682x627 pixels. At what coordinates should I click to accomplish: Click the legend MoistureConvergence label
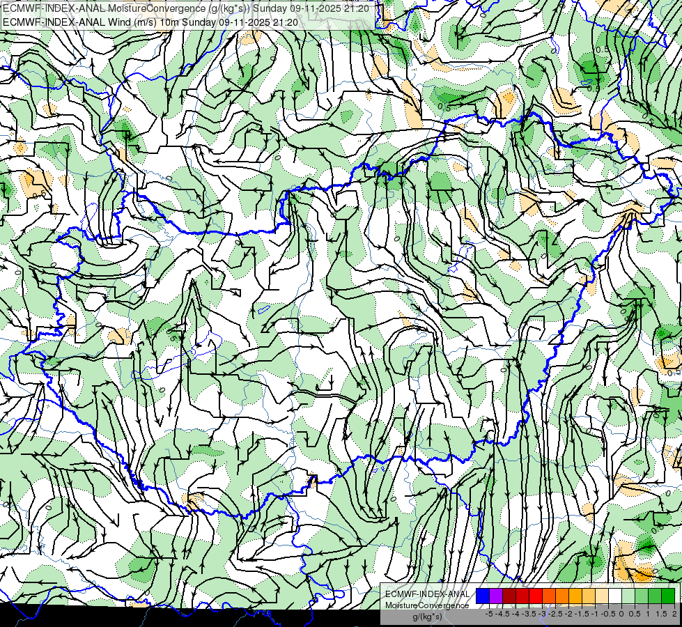point(427,605)
